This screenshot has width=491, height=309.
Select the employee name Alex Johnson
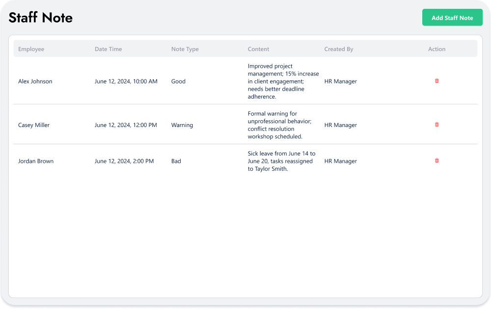(x=35, y=81)
